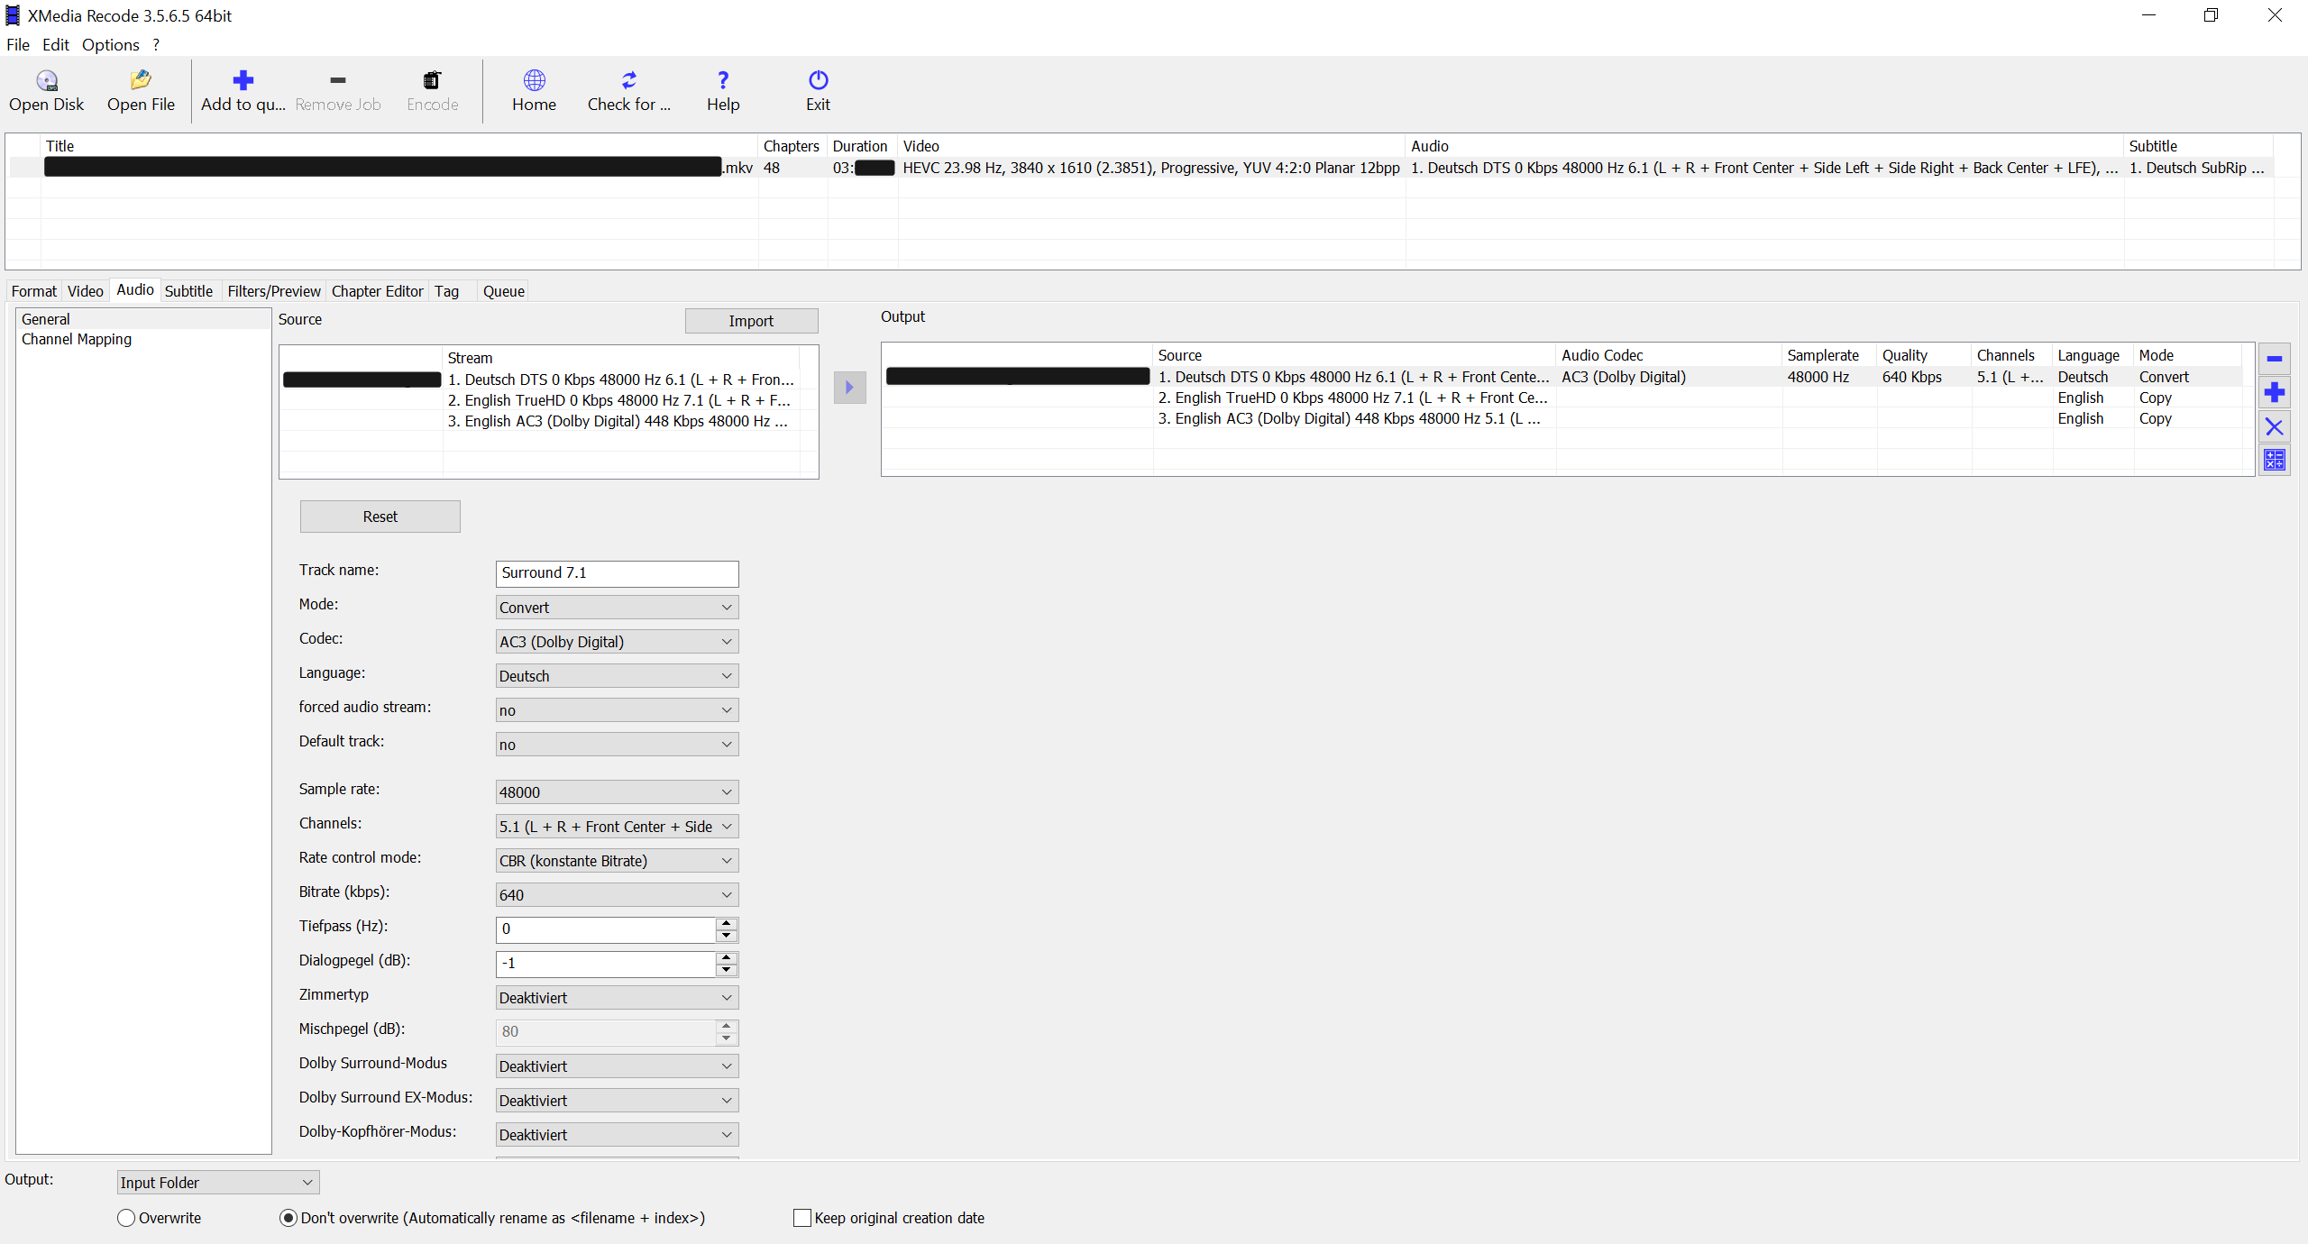Click the Open File toolbar icon
This screenshot has height=1244, width=2308.
coord(141,81)
